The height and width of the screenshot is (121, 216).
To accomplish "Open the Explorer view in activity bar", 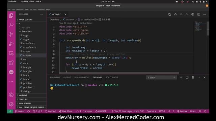I will [x=11, y=15].
